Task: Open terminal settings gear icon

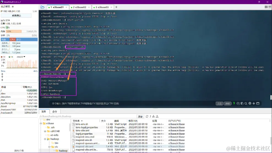Action: [250, 103]
